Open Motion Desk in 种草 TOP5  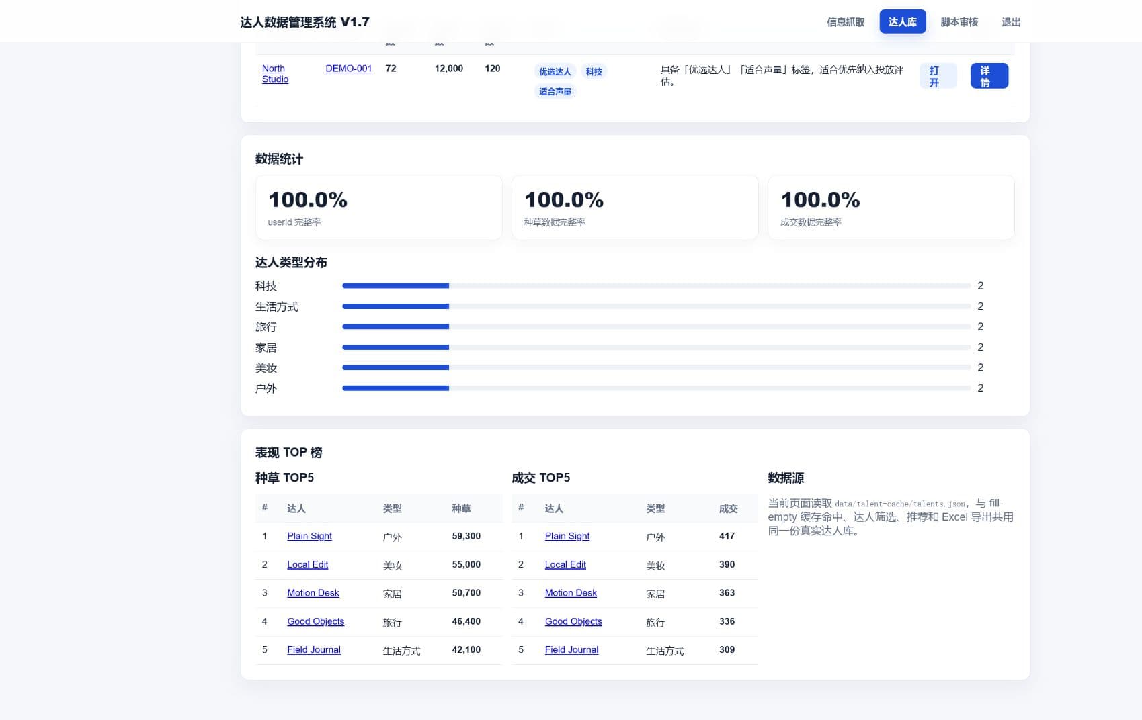coord(313,593)
